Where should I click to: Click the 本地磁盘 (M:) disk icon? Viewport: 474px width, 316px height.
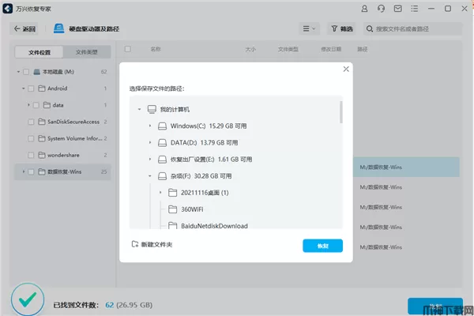36,72
